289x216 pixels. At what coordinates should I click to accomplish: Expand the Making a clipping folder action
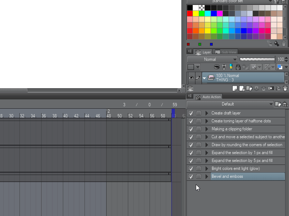[207, 129]
